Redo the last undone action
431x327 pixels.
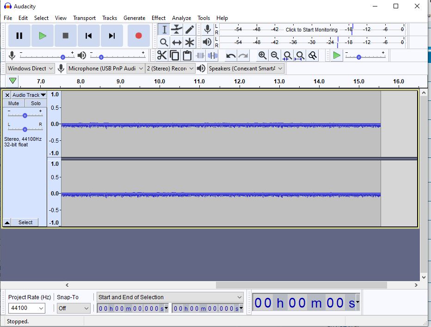(x=243, y=56)
